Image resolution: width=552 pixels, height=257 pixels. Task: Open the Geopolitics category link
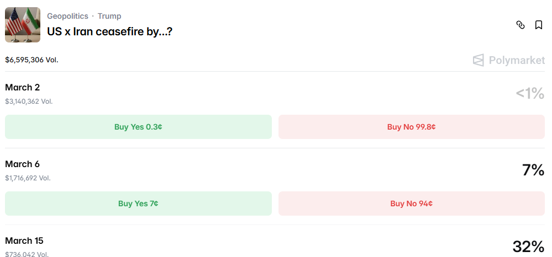coord(67,16)
